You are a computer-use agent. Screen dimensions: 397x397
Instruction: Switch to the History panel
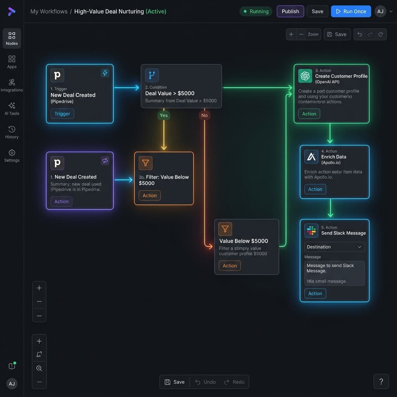point(12,131)
